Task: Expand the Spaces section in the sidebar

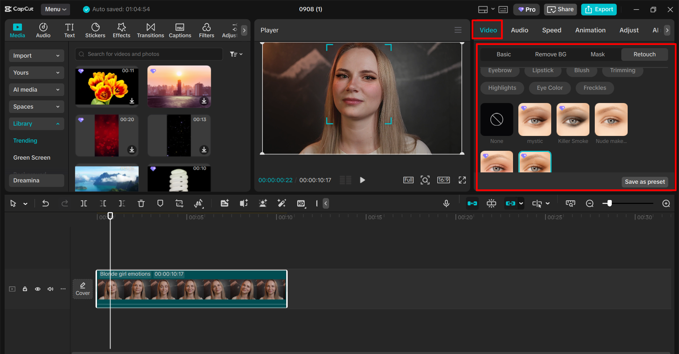Action: click(36, 107)
